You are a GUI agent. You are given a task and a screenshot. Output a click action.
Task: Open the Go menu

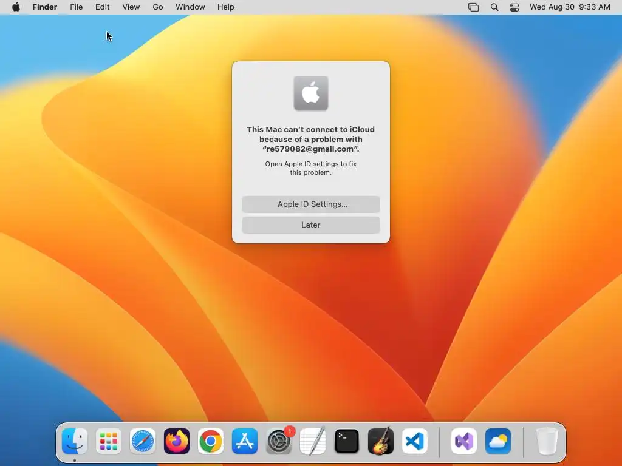[x=158, y=7]
